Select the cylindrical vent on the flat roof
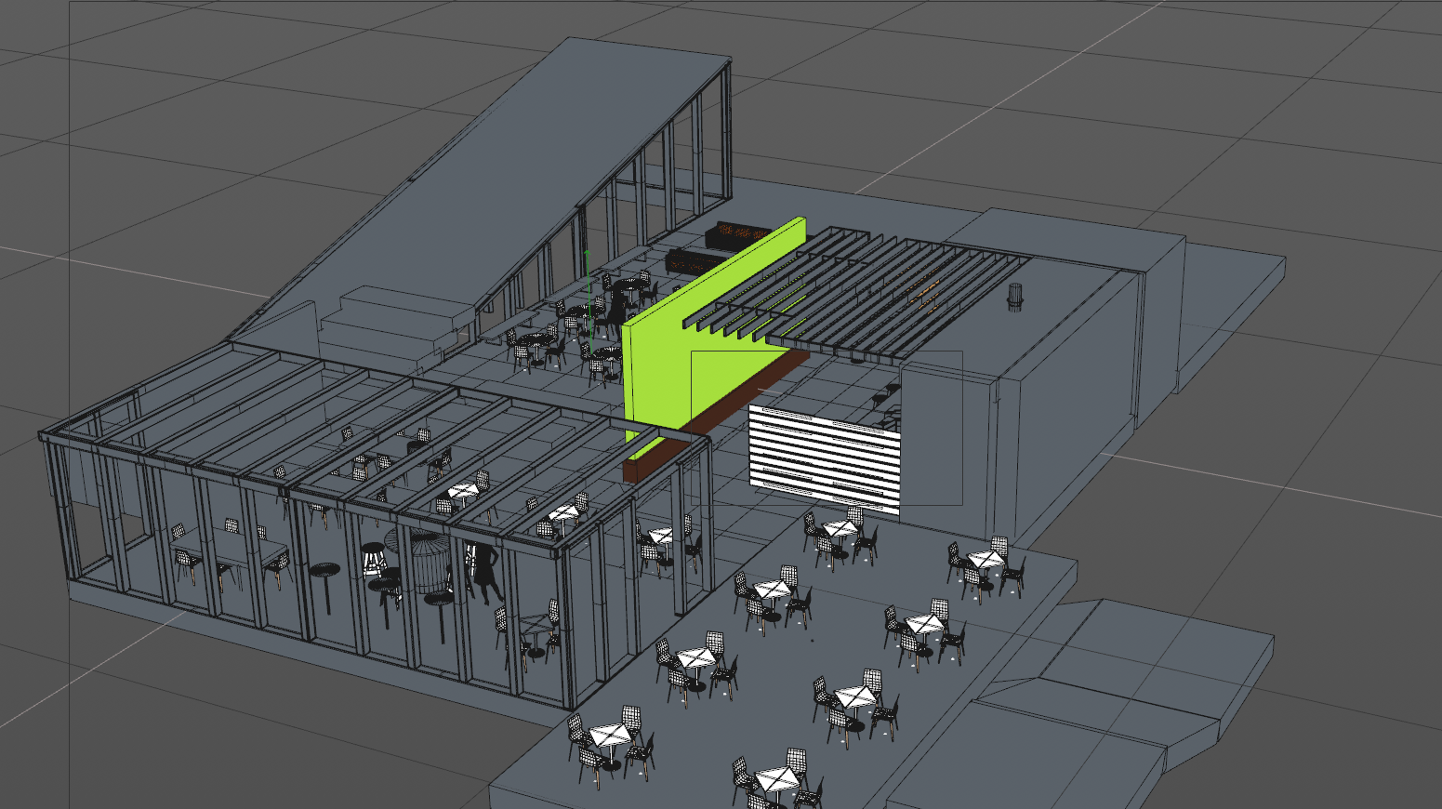 click(x=1015, y=298)
